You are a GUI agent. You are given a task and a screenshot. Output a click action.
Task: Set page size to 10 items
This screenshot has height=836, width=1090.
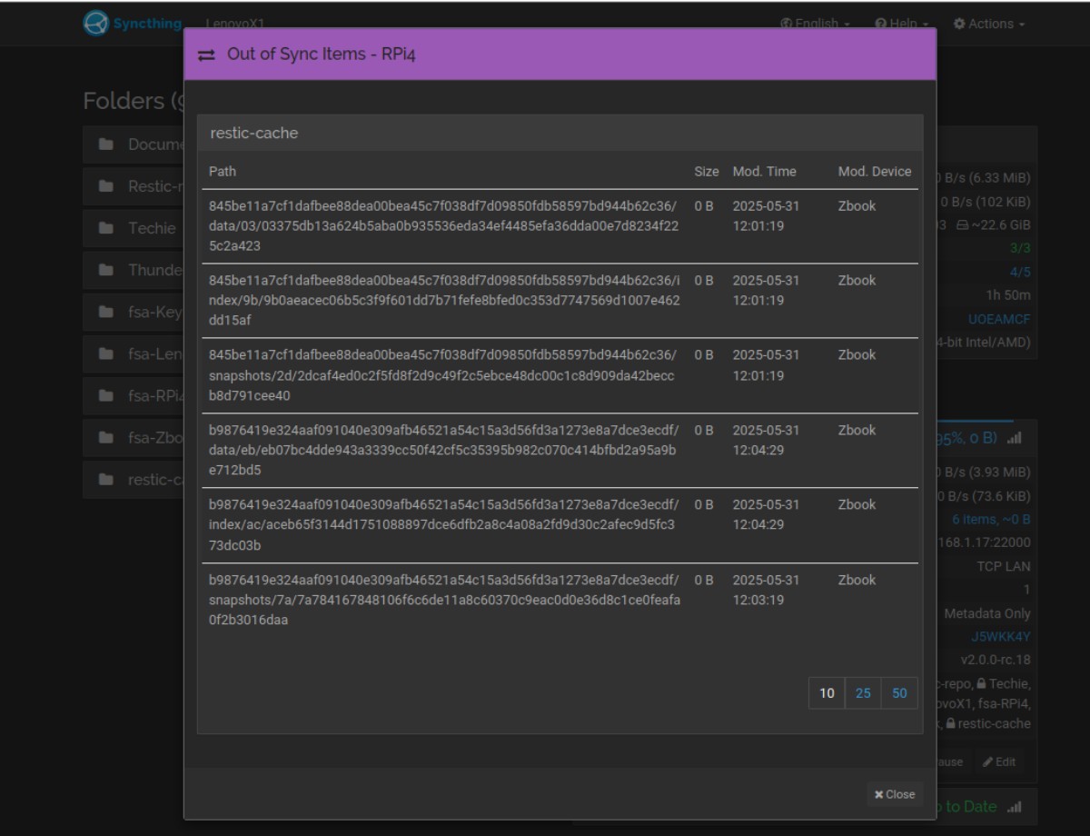coord(827,693)
